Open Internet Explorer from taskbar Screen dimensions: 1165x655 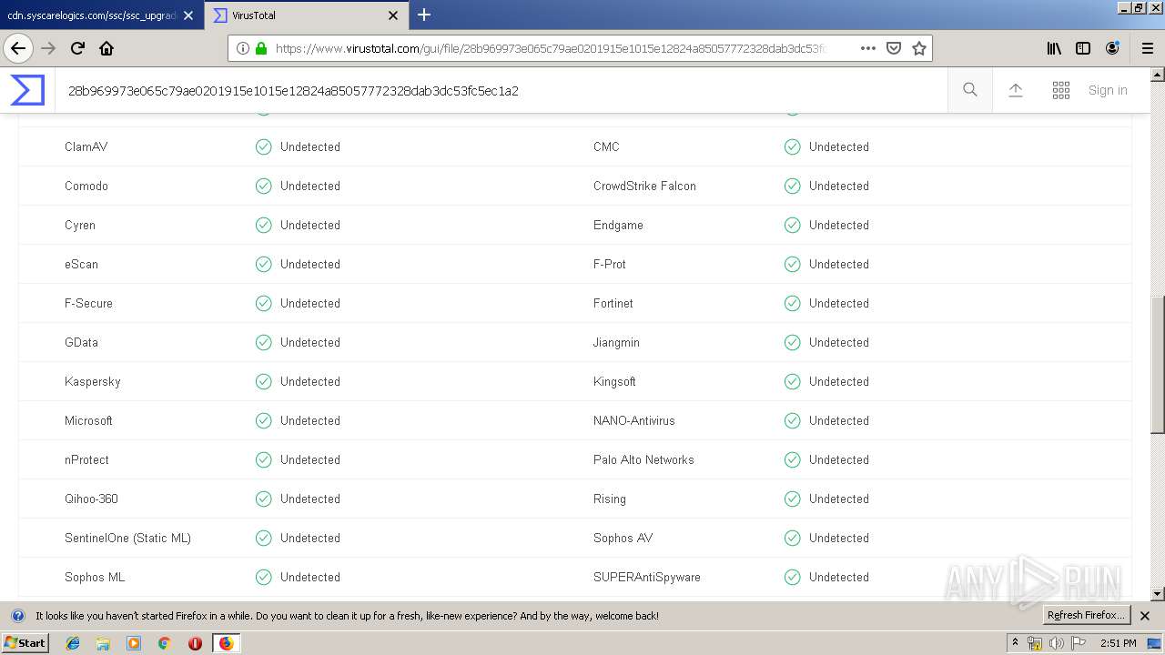click(x=73, y=643)
